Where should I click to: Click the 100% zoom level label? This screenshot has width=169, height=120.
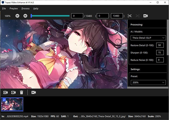[8, 16]
